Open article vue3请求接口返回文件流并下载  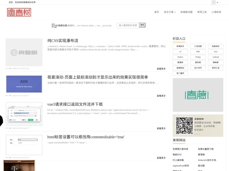(75, 104)
